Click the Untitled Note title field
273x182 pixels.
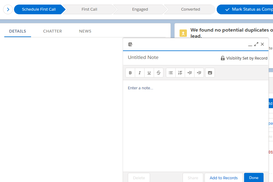coord(170,57)
